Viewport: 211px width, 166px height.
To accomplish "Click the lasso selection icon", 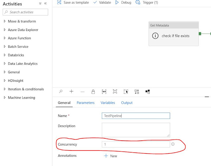I will click(x=126, y=92).
